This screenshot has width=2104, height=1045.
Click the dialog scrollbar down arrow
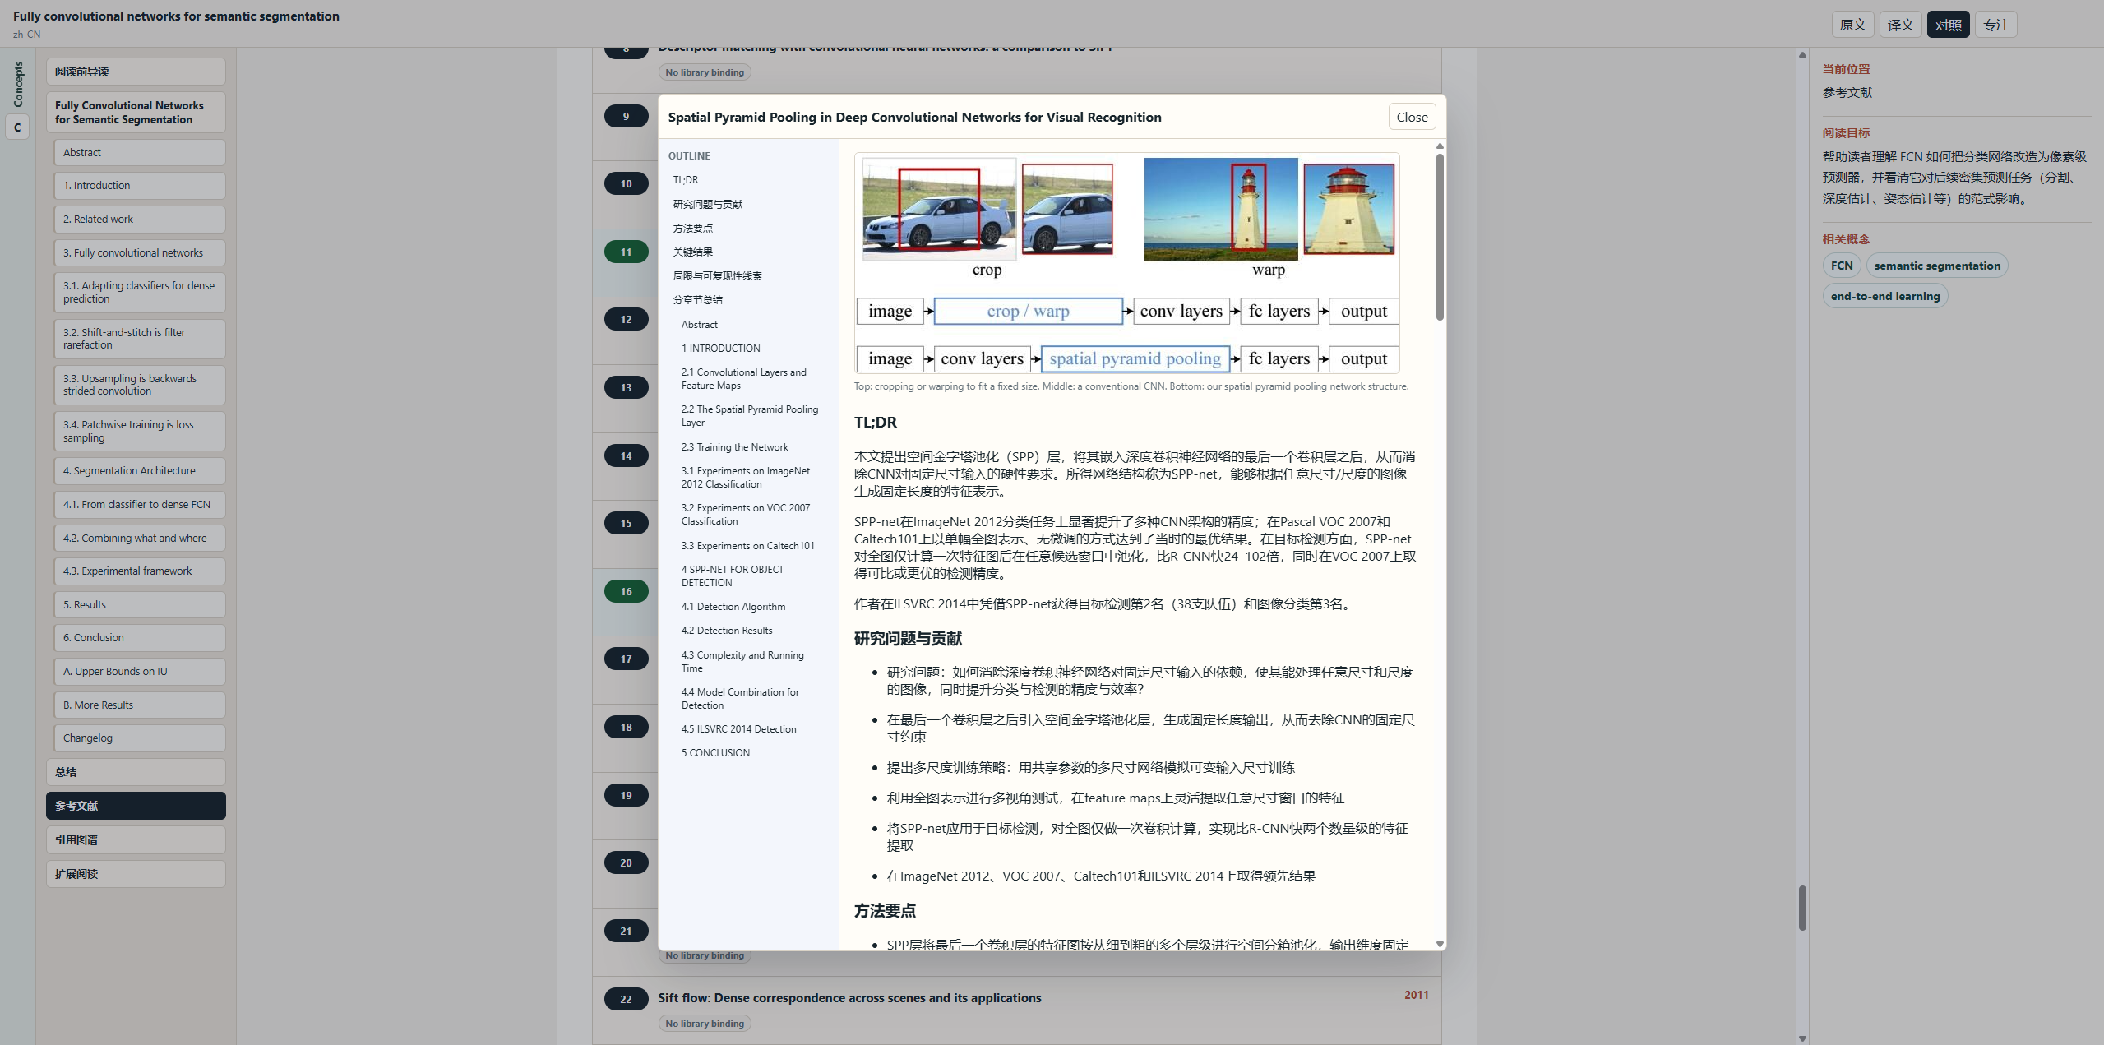coord(1440,944)
